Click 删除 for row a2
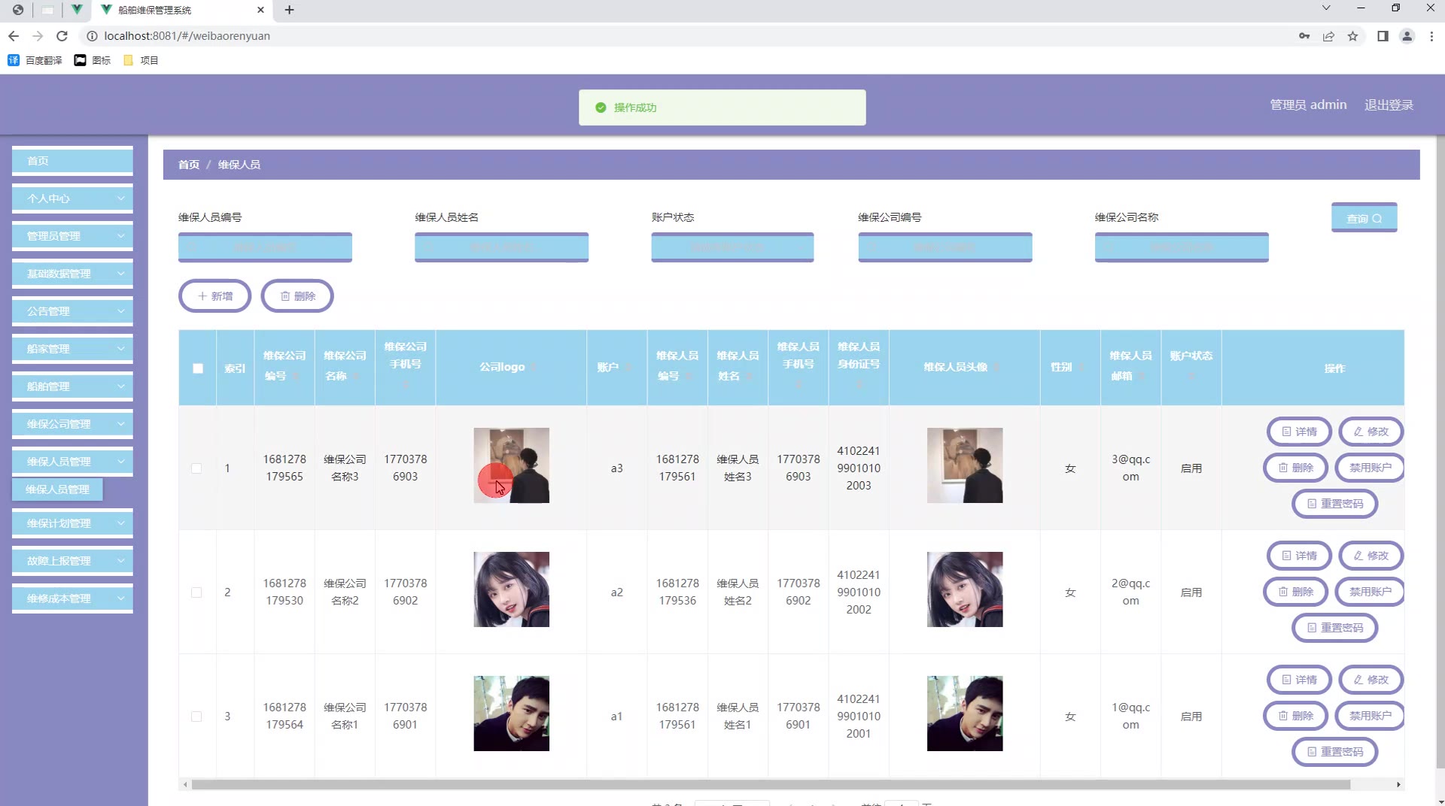Screen dimensions: 1445x806 1295,592
